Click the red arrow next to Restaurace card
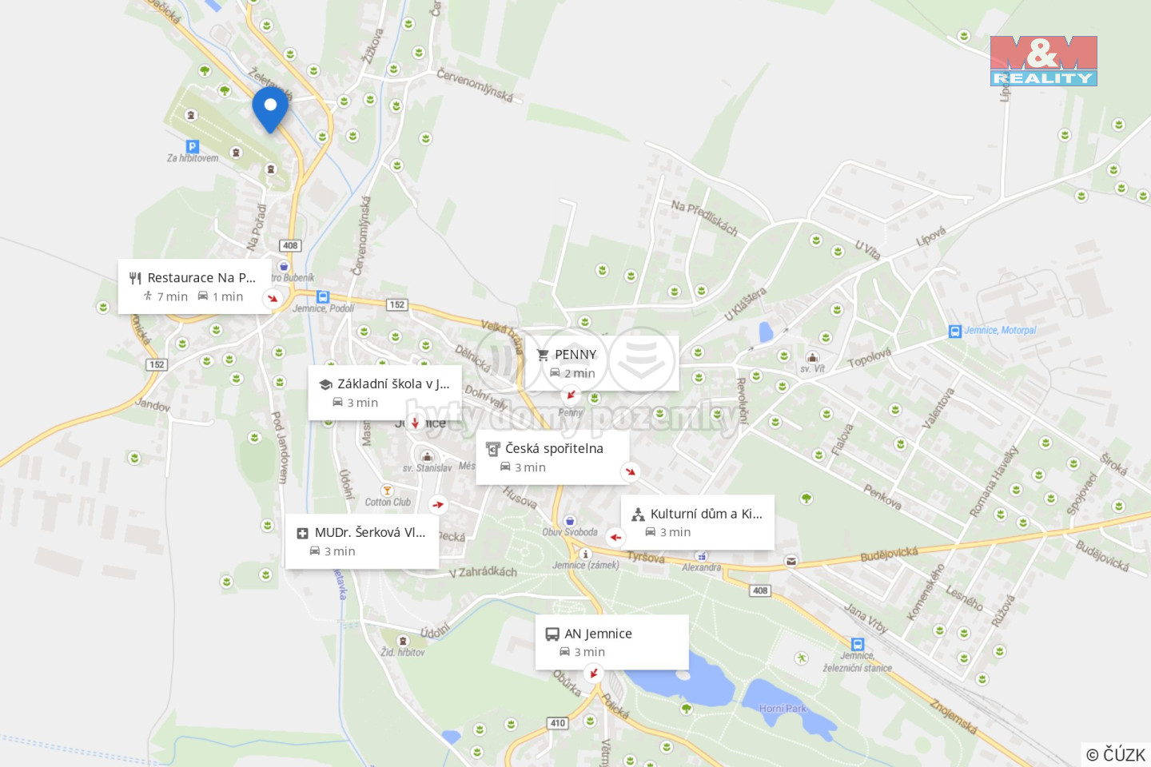Image resolution: width=1151 pixels, height=767 pixels. (x=273, y=298)
